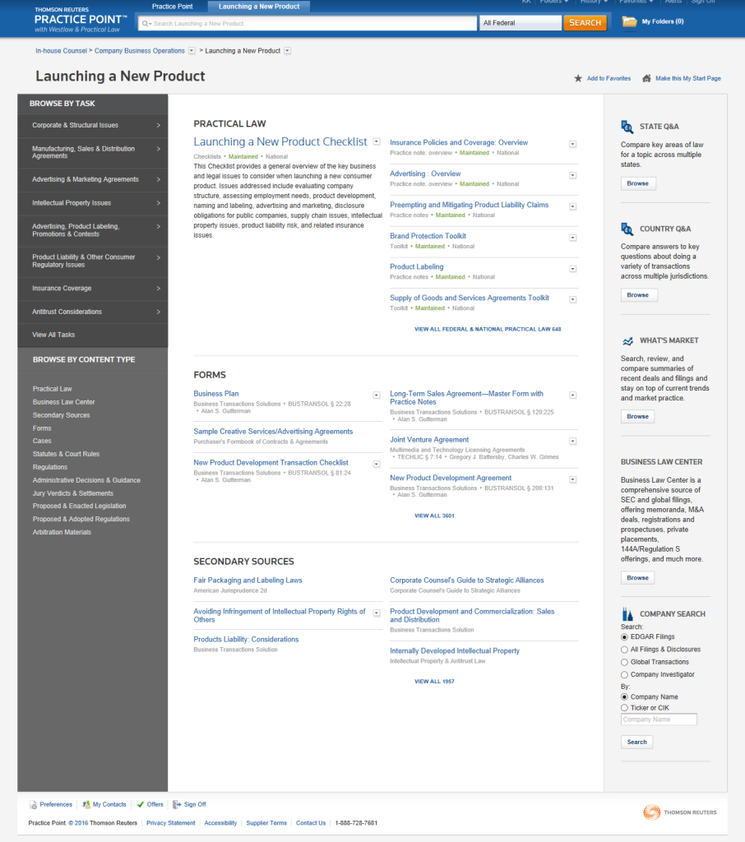Click the Preferences icon in footer

tap(34, 805)
